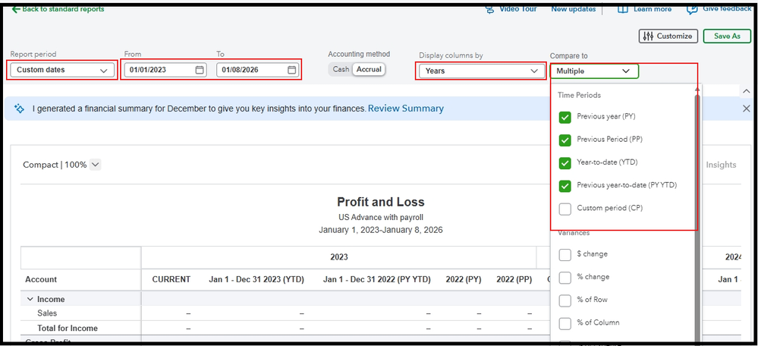
Task: Click Jan 1 - Dec 31 2022 (PY YTD) header
Action: point(376,279)
